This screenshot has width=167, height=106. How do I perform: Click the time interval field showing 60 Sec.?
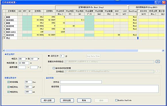[28, 82]
